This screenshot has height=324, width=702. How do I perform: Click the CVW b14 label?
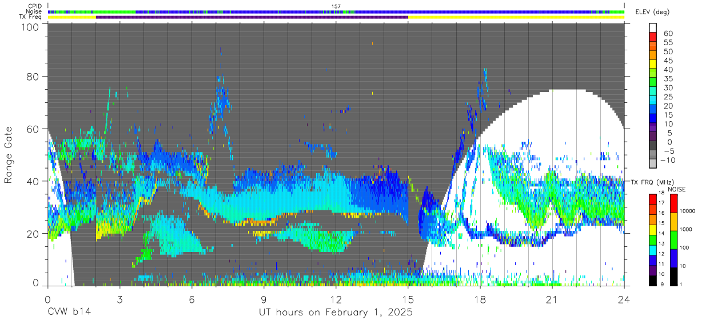pyautogui.click(x=69, y=312)
